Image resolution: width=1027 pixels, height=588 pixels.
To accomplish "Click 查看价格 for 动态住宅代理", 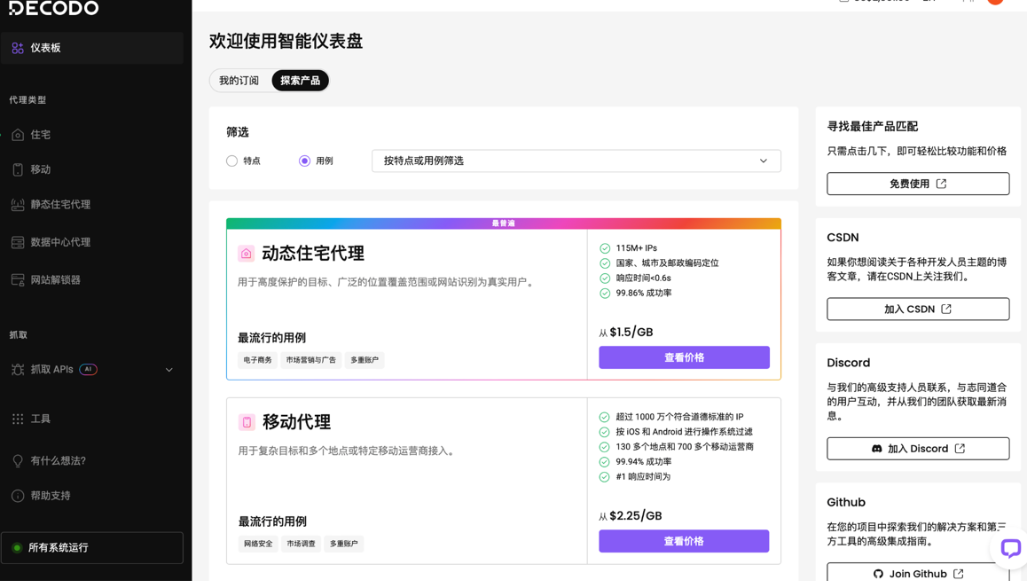I will [684, 357].
